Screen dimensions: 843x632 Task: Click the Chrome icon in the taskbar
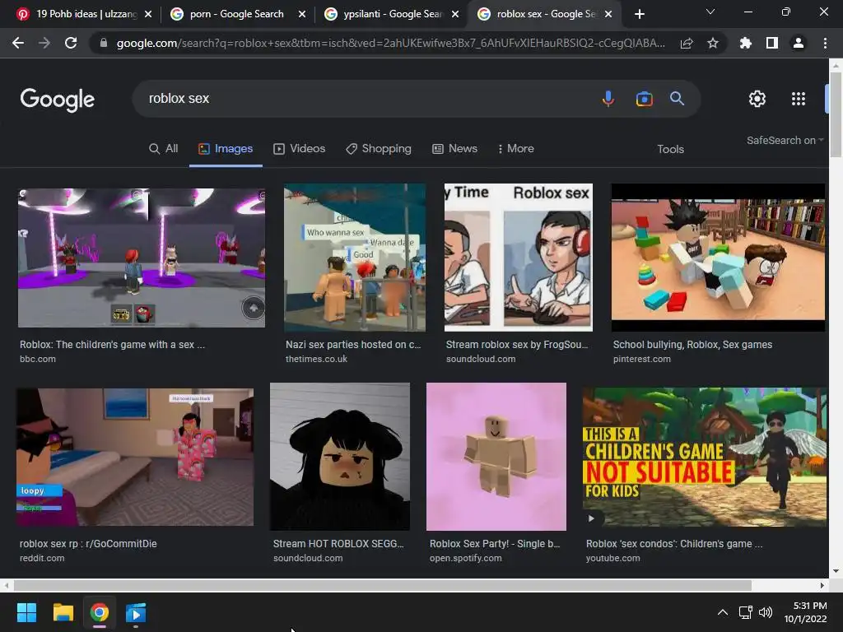point(100,612)
